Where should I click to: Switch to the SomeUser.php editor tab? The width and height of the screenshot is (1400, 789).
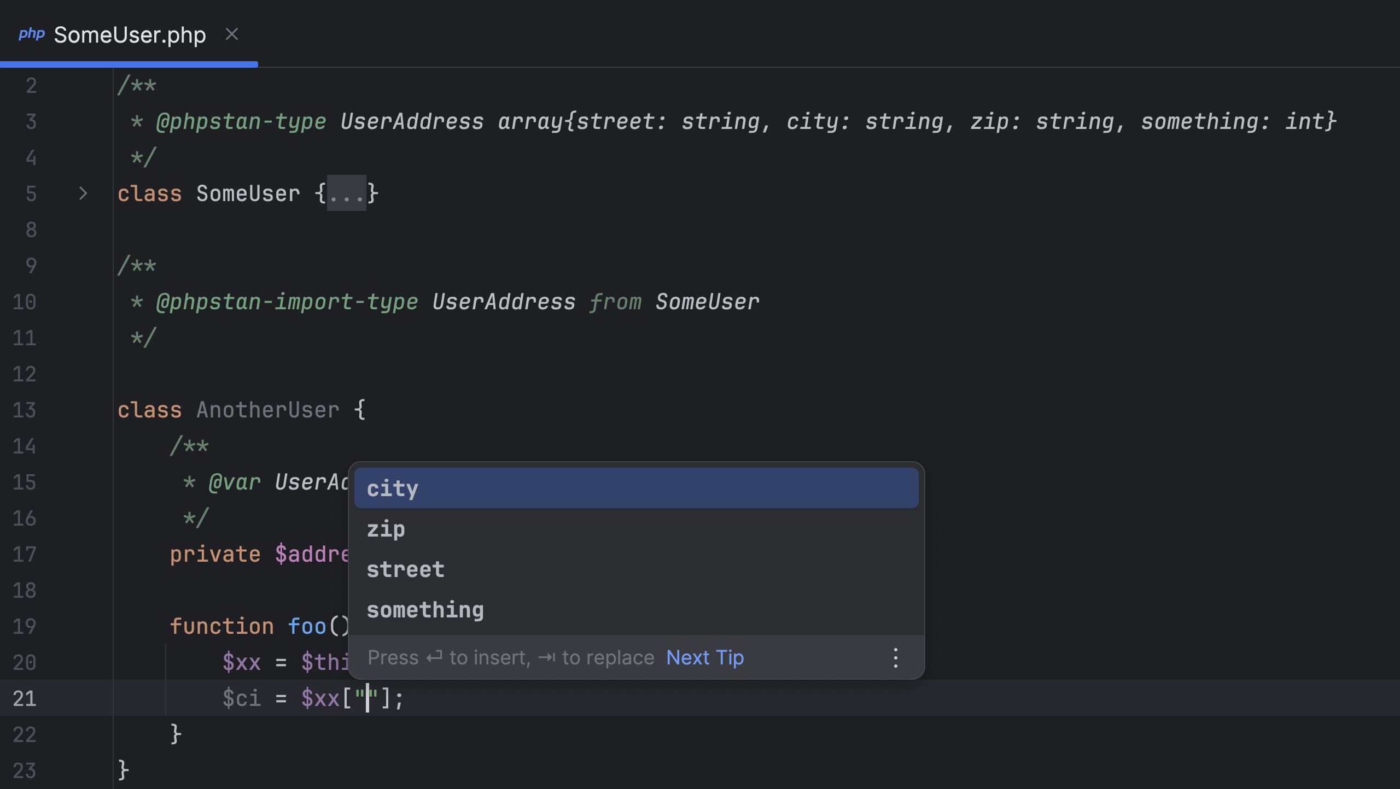tap(130, 36)
